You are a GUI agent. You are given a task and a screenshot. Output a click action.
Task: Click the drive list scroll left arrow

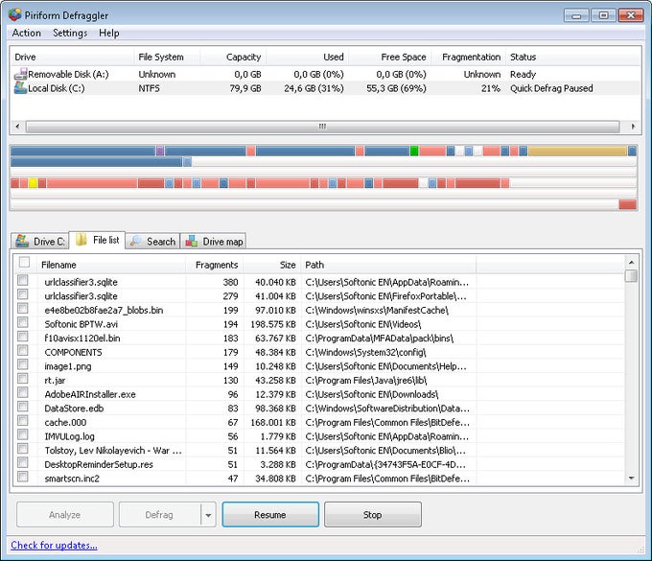(17, 126)
